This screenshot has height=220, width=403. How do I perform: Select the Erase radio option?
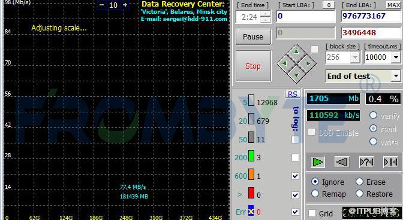coord(359,182)
